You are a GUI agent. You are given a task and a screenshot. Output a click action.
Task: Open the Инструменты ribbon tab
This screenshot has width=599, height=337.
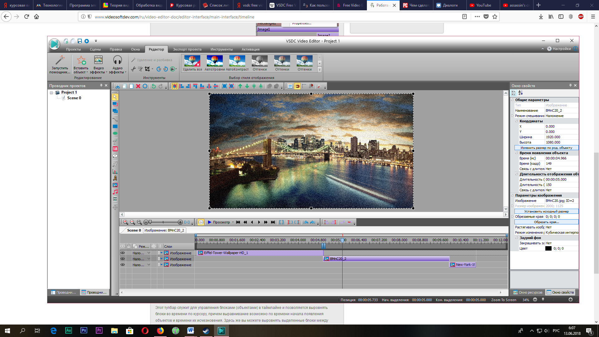[222, 49]
